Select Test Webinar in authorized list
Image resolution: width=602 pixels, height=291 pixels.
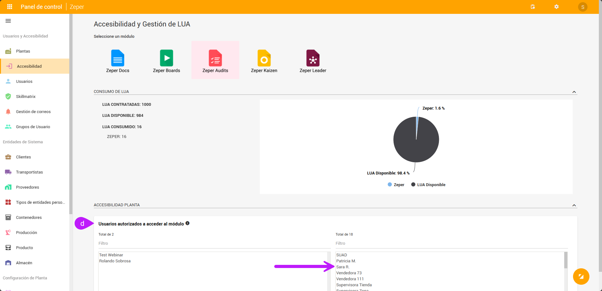click(111, 255)
